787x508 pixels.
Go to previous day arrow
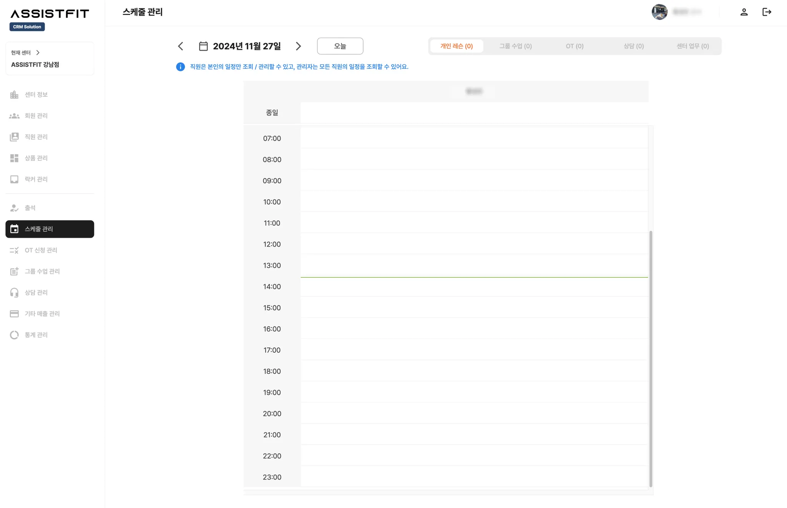(x=181, y=46)
